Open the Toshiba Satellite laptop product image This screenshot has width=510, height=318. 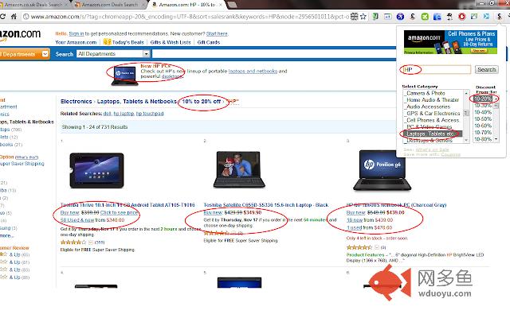click(239, 169)
